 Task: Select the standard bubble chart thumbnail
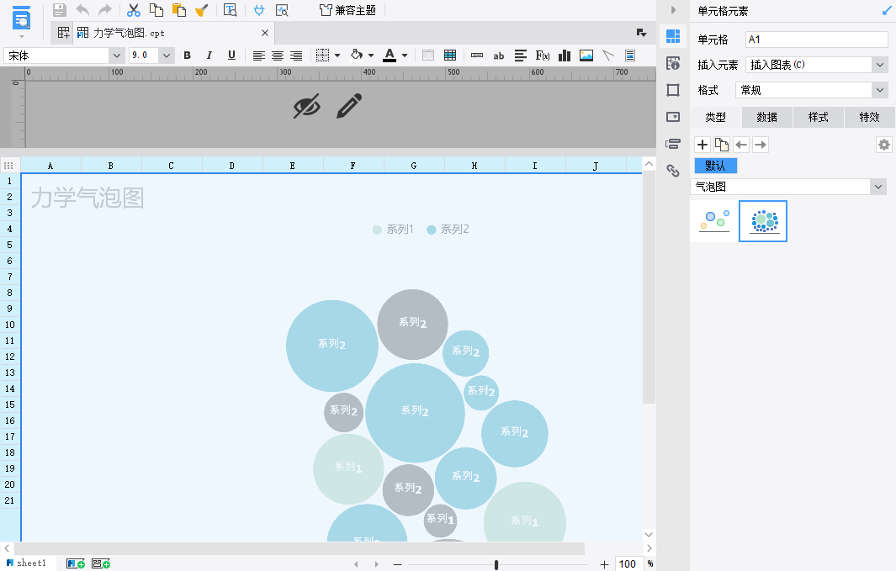[x=714, y=221]
